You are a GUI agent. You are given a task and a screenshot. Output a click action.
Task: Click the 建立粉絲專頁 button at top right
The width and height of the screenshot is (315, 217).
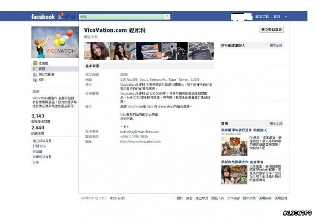click(x=272, y=30)
